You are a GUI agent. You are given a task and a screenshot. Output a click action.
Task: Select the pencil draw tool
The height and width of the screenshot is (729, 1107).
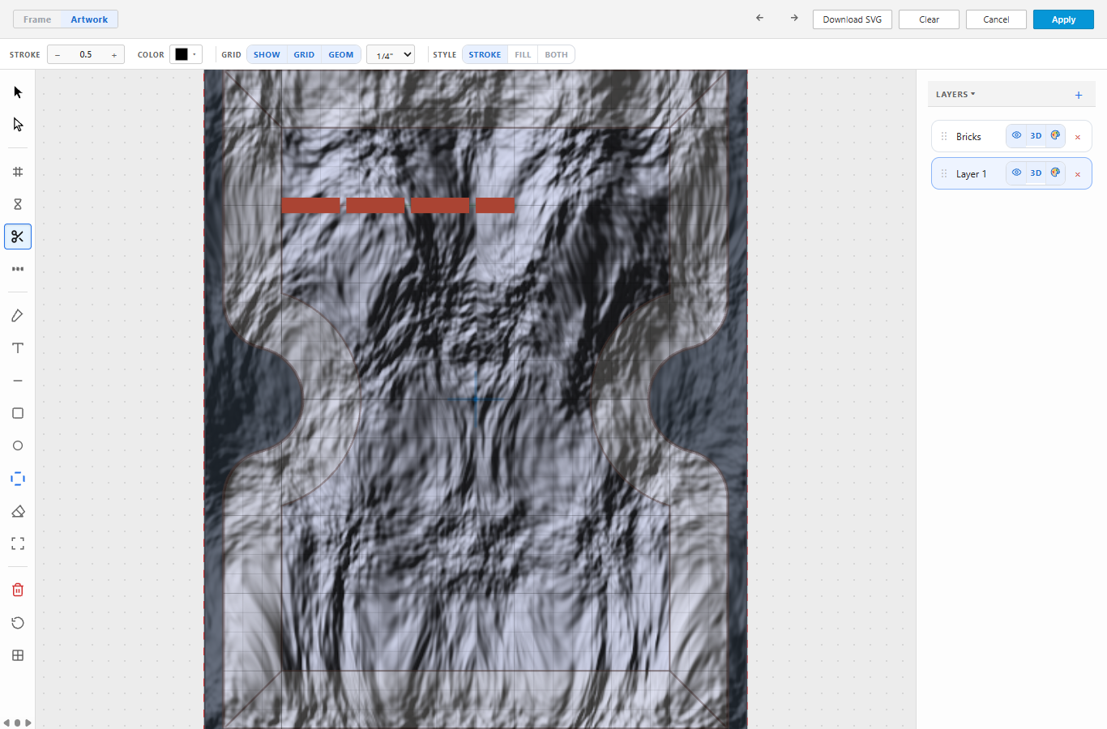(18, 316)
